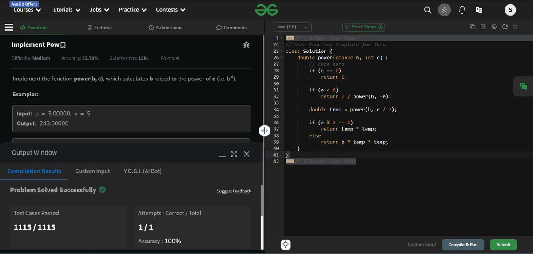Select the Compilation Results tab
Screen dimensions: 533x254
[34, 171]
